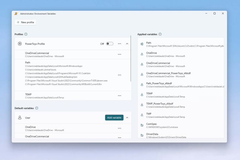Toggle the PowerToys Profile switch on
The image size is (240, 160).
(x=109, y=44)
